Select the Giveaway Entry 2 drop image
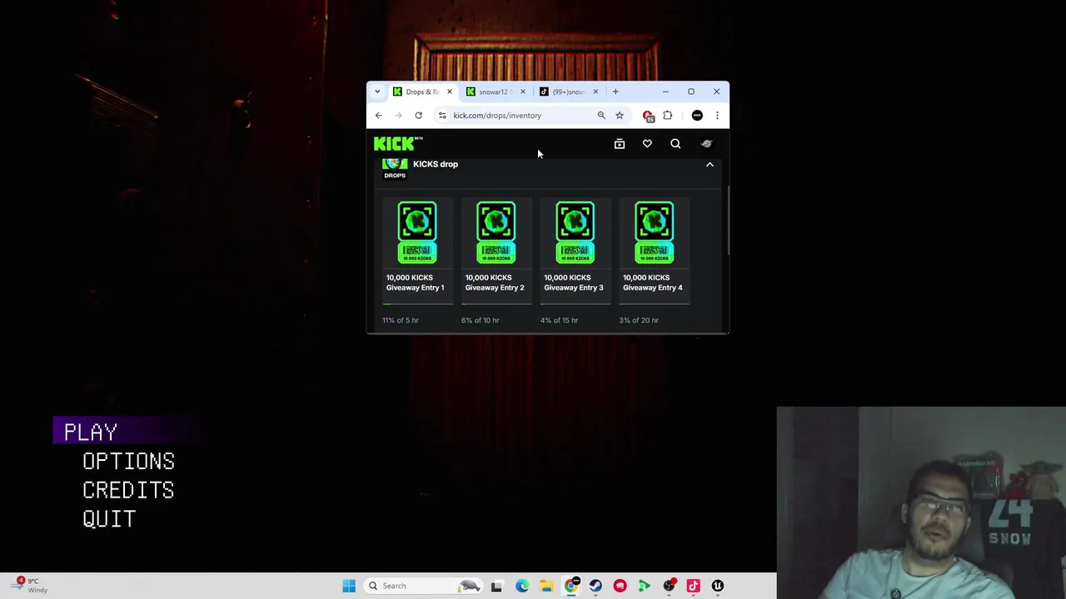Screen dimensions: 1066x599 [x=496, y=232]
